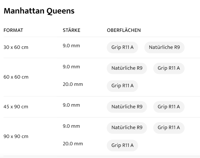Select Grip R11 A for 30 x 60 cm
This screenshot has width=200, height=158.
122,48
